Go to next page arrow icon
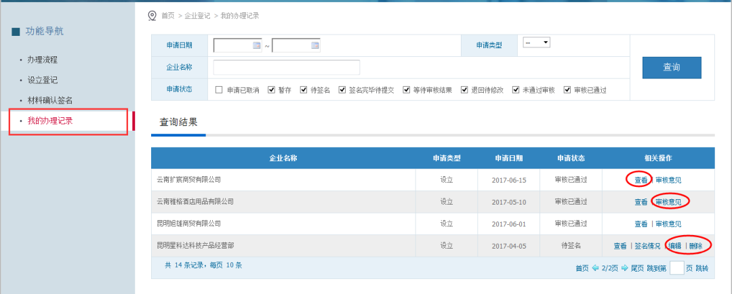The width and height of the screenshot is (732, 294). point(625,268)
